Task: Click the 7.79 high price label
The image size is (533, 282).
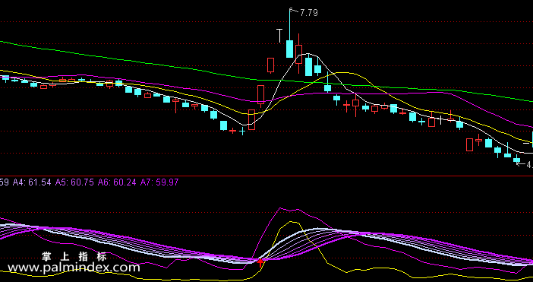Action: pos(309,13)
